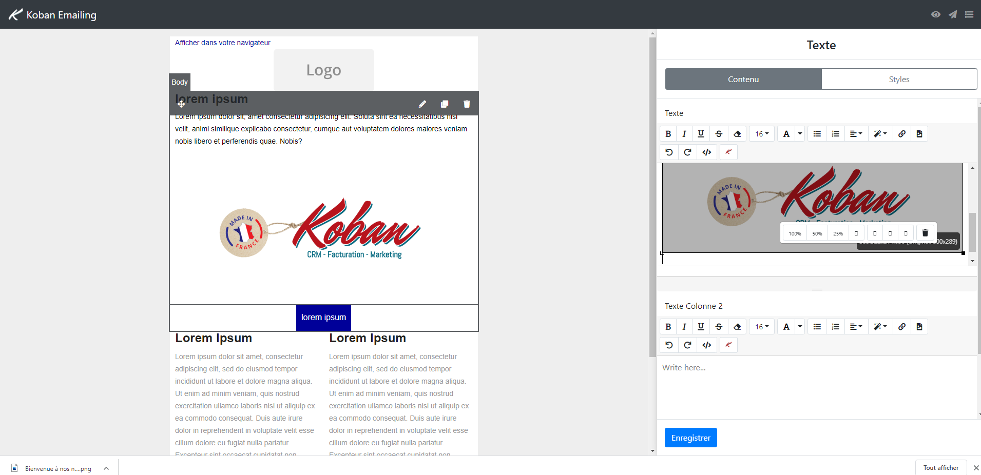Click redo in the Texte editor toolbar
The image size is (981, 475).
687,152
